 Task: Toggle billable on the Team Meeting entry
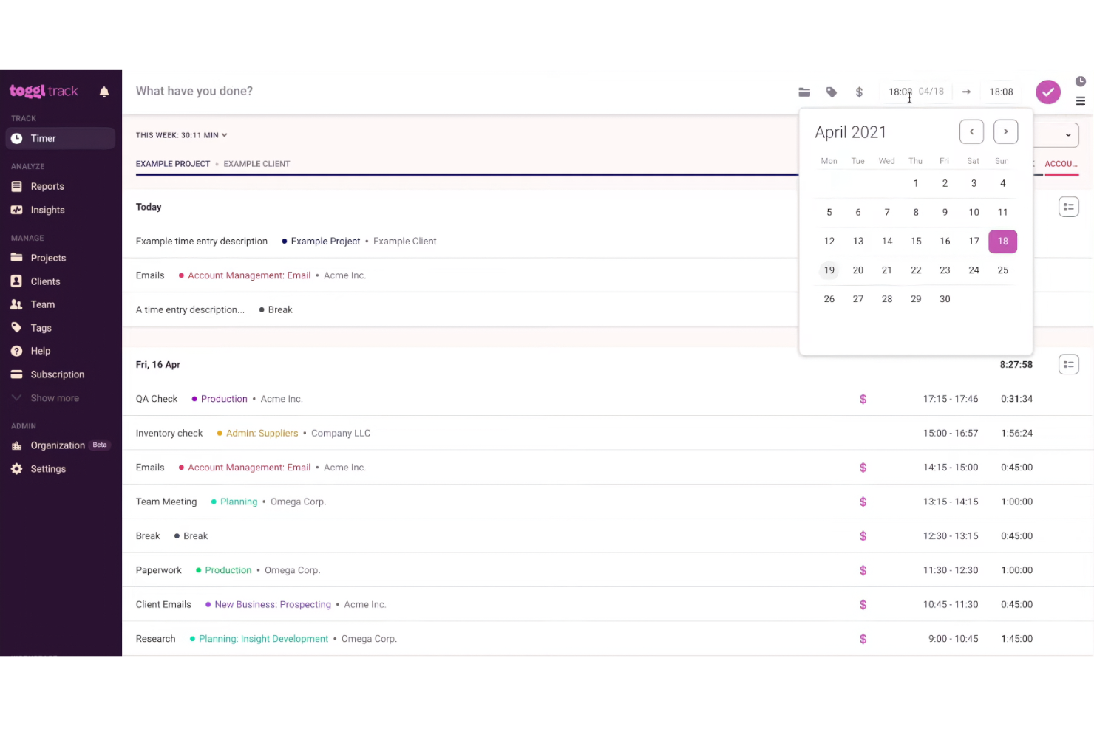tap(863, 502)
